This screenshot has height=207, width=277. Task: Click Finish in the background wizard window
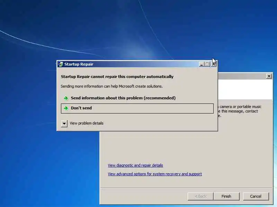(x=226, y=196)
